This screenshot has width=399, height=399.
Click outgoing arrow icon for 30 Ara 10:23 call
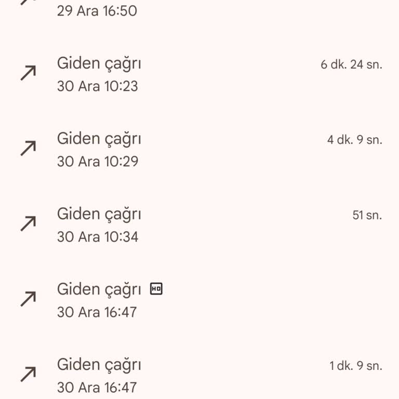(x=28, y=73)
